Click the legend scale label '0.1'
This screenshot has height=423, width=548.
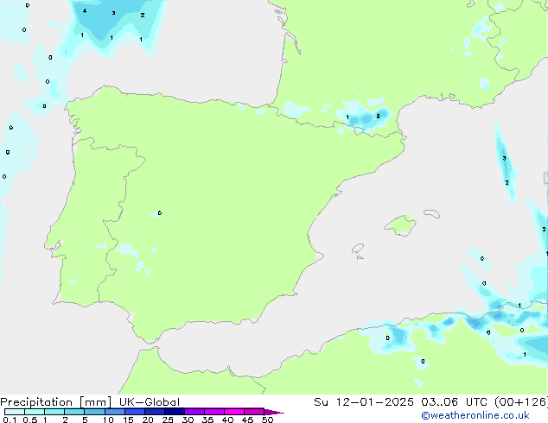(x=10, y=420)
